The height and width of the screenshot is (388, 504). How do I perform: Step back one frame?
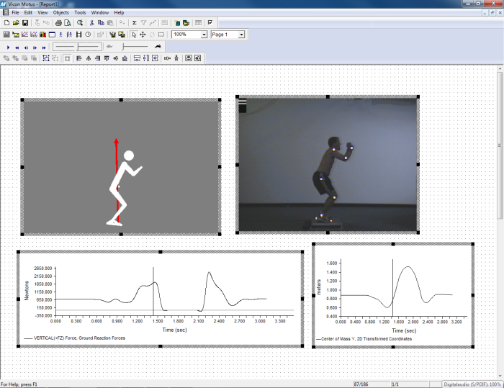click(x=26, y=48)
